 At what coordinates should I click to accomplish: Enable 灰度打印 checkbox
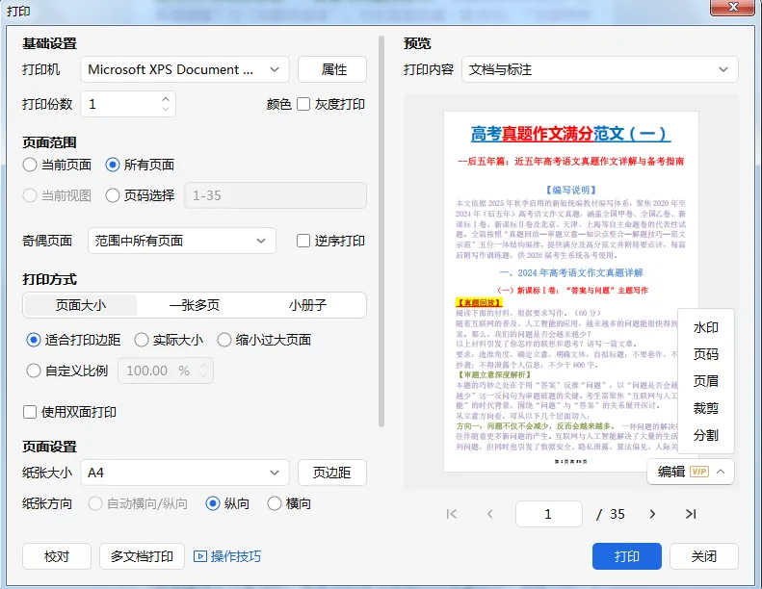coord(303,104)
